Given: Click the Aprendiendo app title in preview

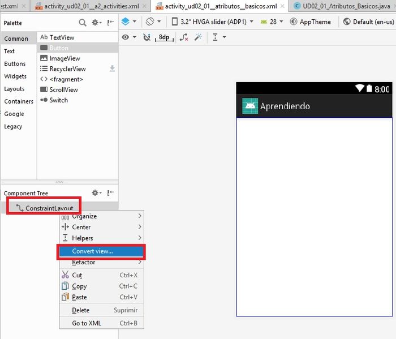Looking at the screenshot, I should [285, 106].
